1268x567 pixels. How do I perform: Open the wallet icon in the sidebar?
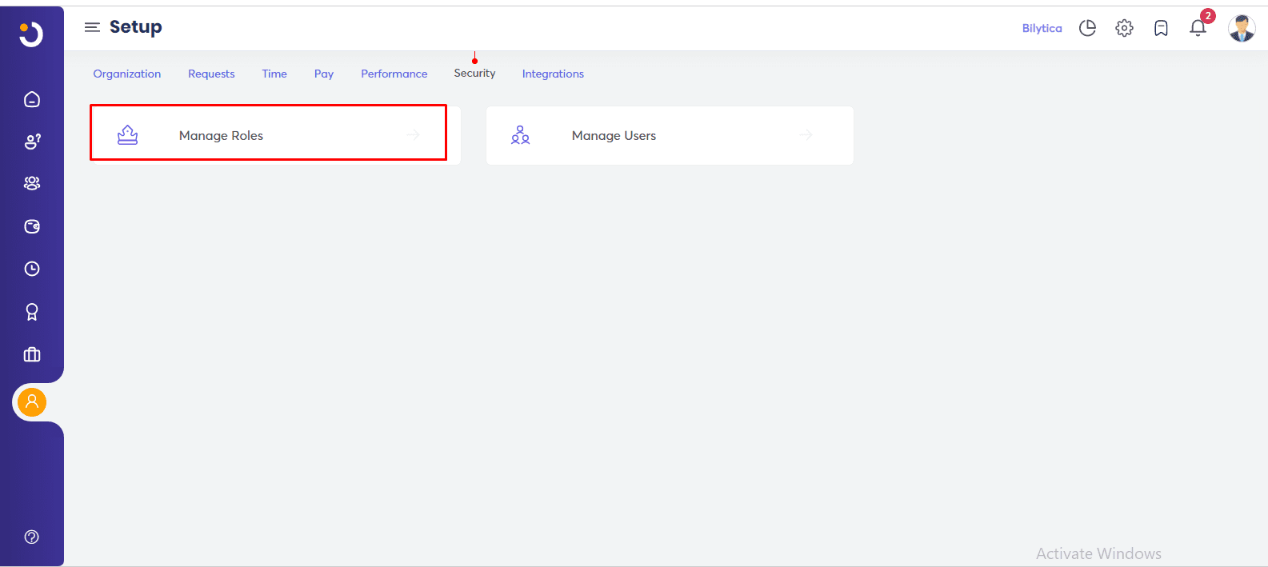(x=32, y=226)
